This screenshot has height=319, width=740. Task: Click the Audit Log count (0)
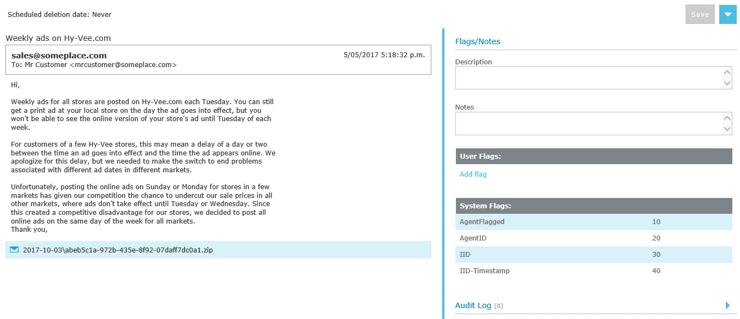click(498, 306)
